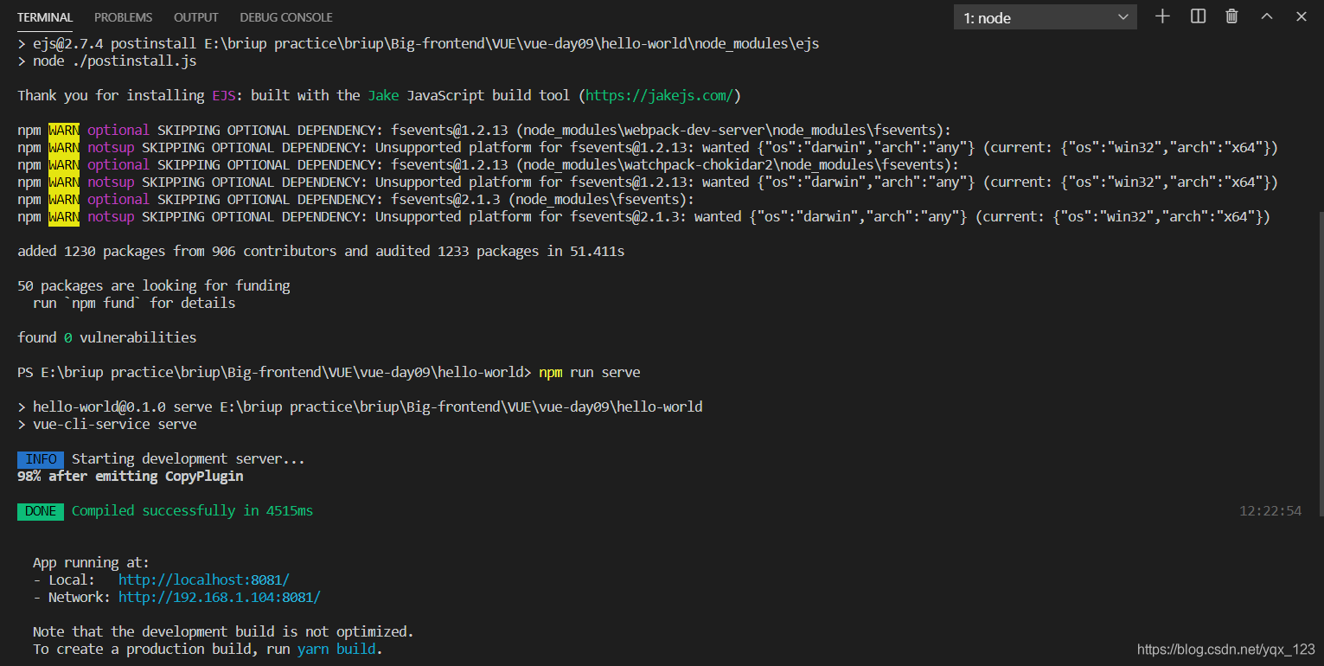Click the 'yarn build' command text
The width and height of the screenshot is (1324, 666).
(337, 649)
